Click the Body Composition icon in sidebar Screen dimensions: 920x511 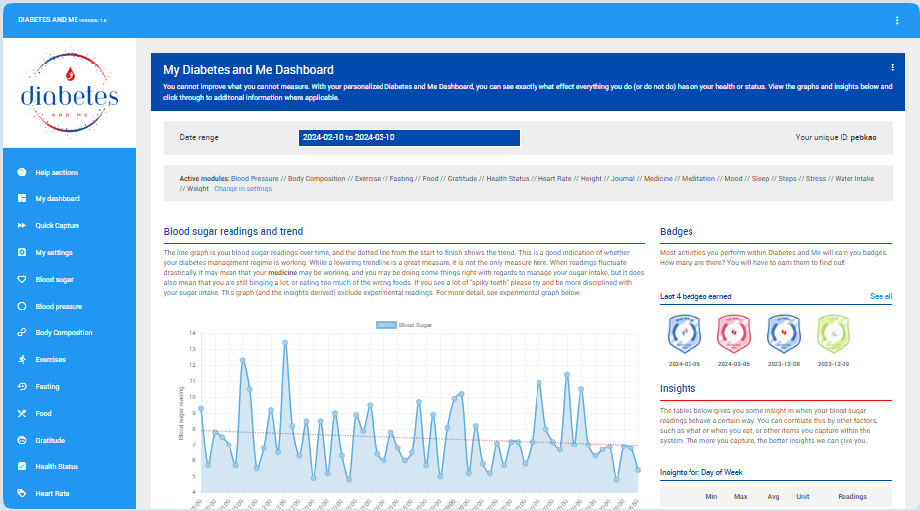[22, 332]
